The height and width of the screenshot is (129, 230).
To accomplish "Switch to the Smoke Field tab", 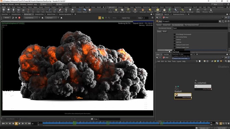I will [x=167, y=25].
